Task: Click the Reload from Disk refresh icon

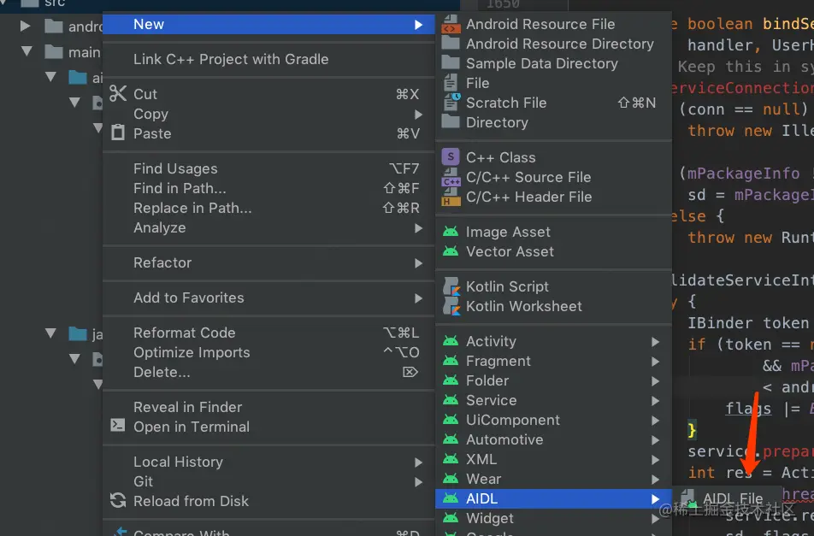Action: point(118,500)
